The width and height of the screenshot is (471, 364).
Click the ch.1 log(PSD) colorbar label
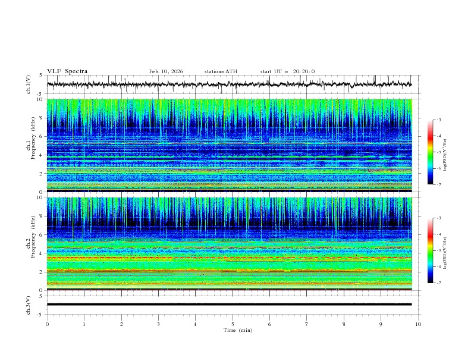click(445, 155)
